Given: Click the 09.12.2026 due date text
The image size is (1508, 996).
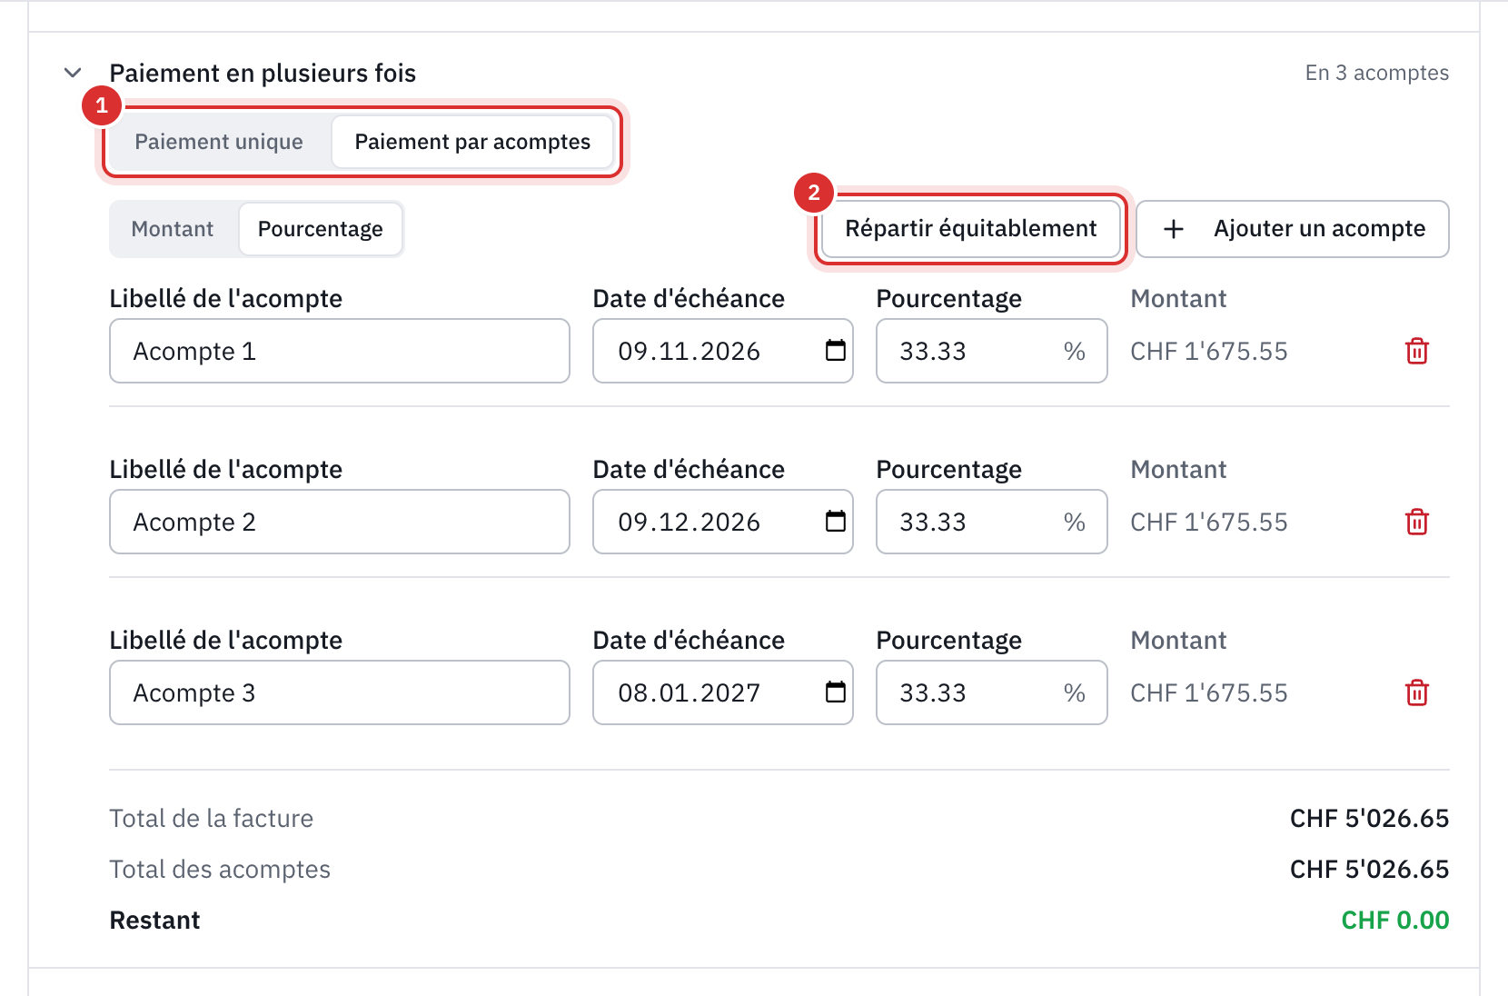Looking at the screenshot, I should tap(689, 523).
